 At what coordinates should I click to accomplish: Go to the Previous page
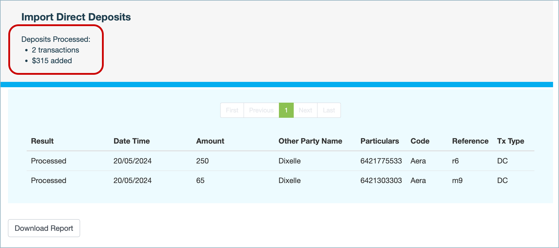(x=261, y=110)
